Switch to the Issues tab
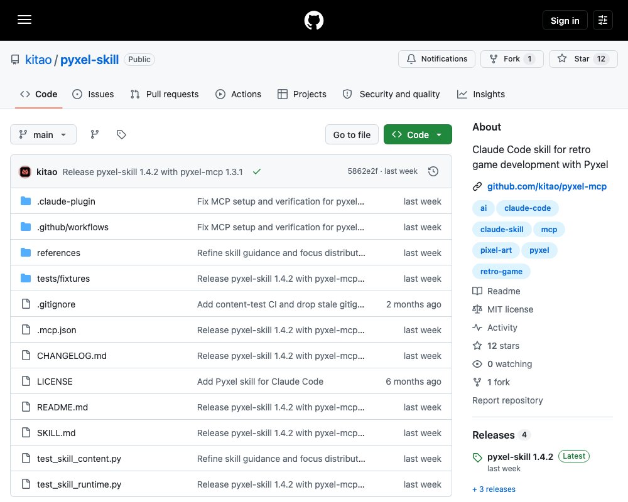The height and width of the screenshot is (502, 628). point(93,94)
